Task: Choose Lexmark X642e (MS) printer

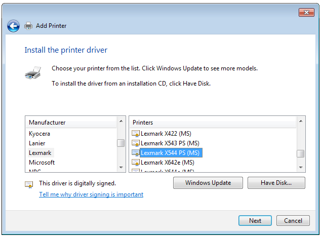Action: pos(168,163)
